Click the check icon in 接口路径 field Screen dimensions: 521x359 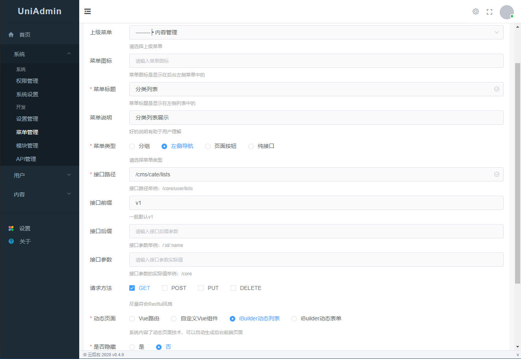click(x=497, y=174)
